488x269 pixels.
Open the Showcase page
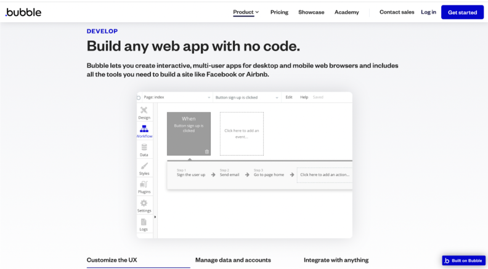311,12
